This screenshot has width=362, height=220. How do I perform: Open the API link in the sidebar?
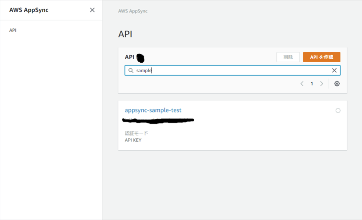pos(13,30)
